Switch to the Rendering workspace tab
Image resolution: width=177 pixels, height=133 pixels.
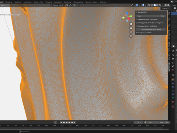click(67, 2)
